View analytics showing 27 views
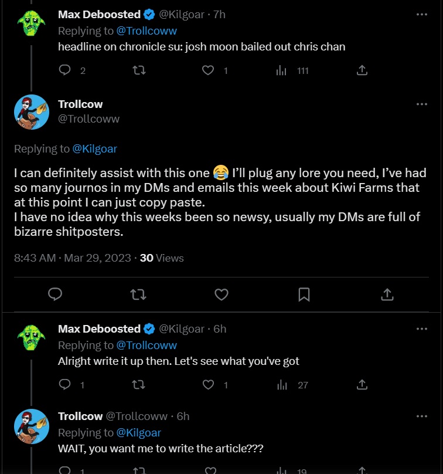Viewport: 443px width, 474px height. pyautogui.click(x=282, y=385)
